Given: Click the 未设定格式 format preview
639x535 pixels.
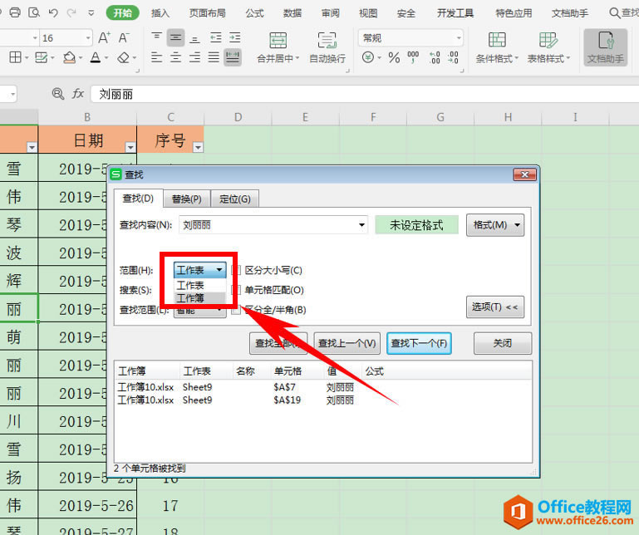Looking at the screenshot, I should (416, 225).
